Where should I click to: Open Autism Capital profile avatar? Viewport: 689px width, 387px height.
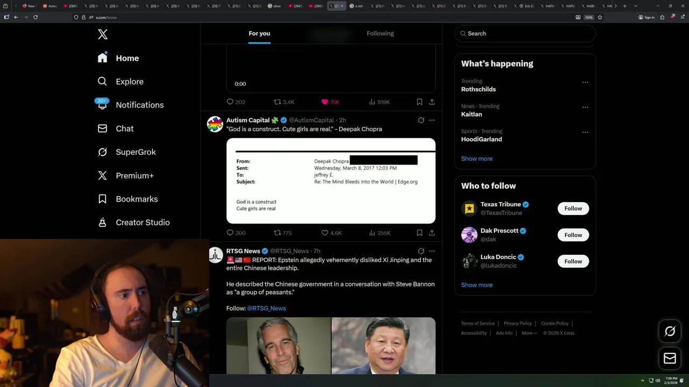click(215, 124)
